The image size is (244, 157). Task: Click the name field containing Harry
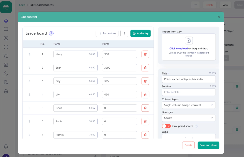click(75, 54)
